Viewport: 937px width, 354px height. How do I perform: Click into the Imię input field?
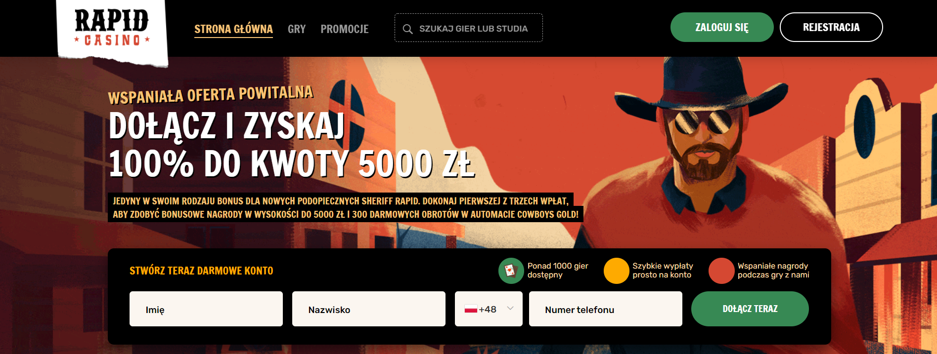(x=206, y=309)
